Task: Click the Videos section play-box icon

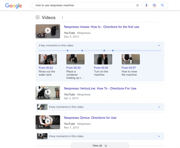Action: [37, 17]
